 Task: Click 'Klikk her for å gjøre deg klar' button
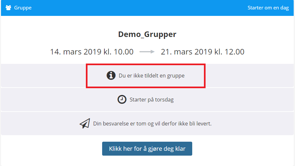coord(147,148)
